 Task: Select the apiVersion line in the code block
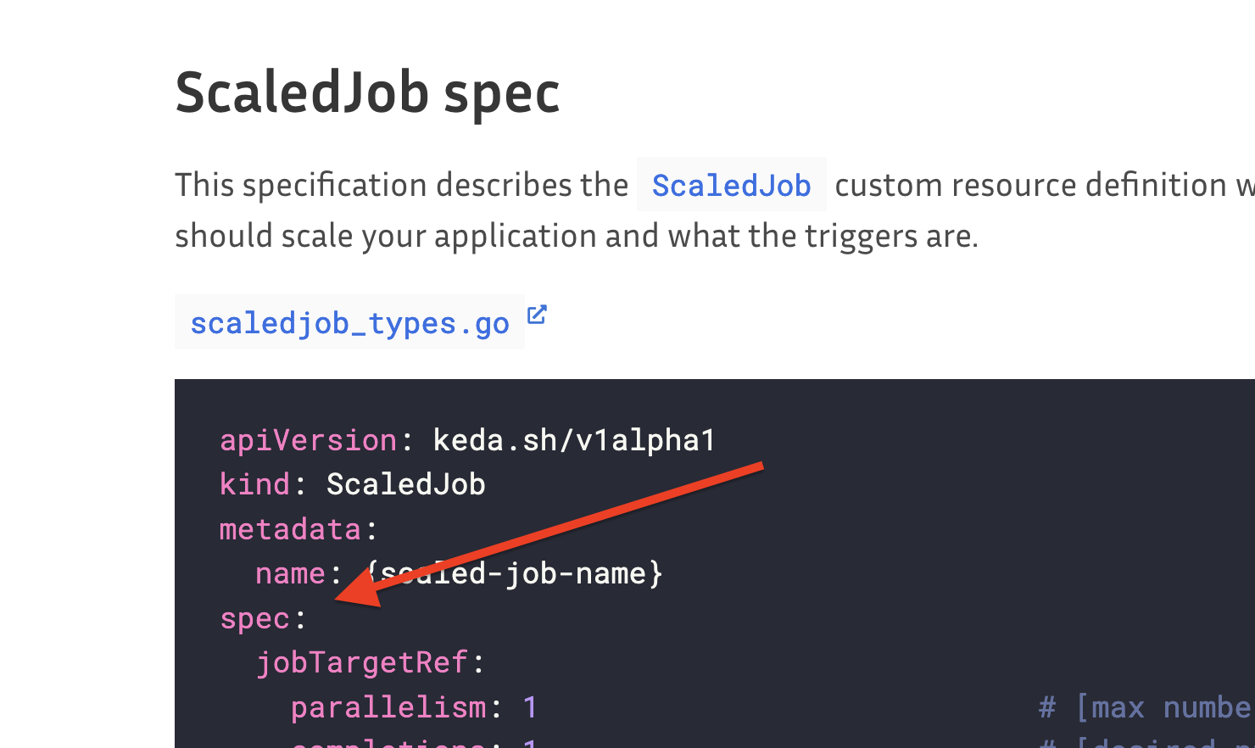point(466,439)
